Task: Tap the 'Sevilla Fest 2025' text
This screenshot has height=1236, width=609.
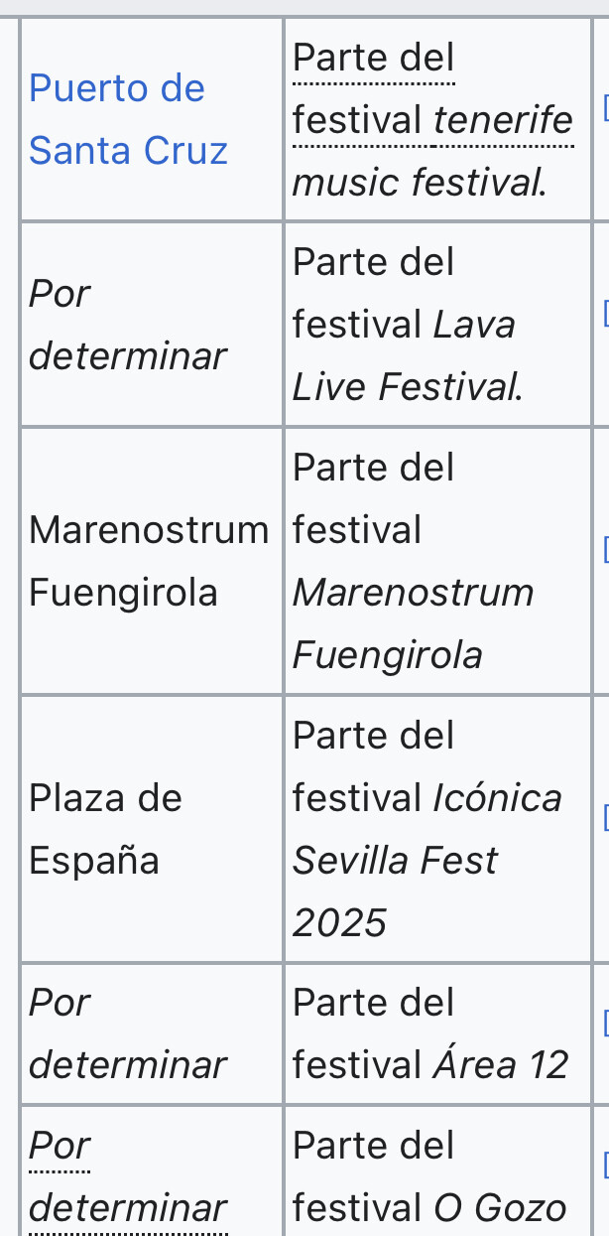Action: click(395, 862)
